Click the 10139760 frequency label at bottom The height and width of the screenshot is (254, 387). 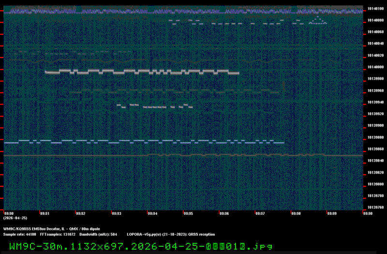[376, 208]
